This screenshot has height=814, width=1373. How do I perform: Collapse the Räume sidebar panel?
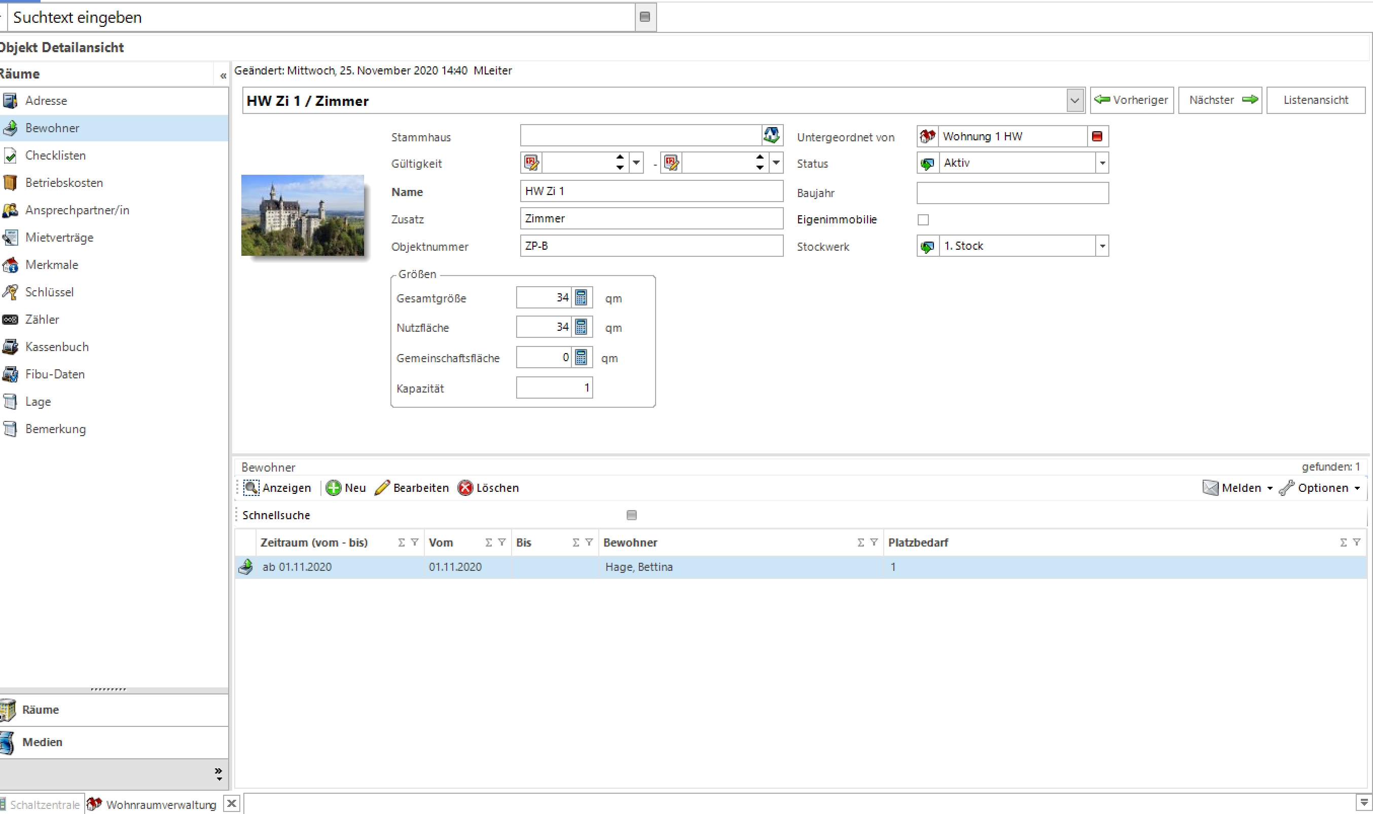223,75
